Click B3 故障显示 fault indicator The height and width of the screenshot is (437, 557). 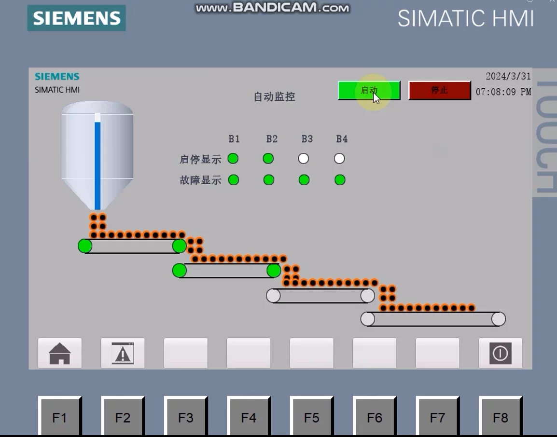[304, 180]
